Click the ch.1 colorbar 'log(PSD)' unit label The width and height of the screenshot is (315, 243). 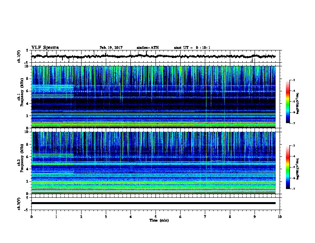[297, 104]
